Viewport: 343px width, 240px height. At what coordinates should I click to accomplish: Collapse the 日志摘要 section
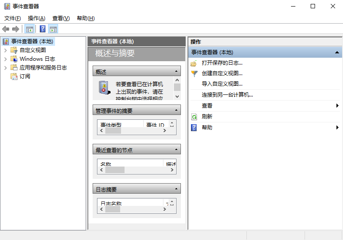177,188
